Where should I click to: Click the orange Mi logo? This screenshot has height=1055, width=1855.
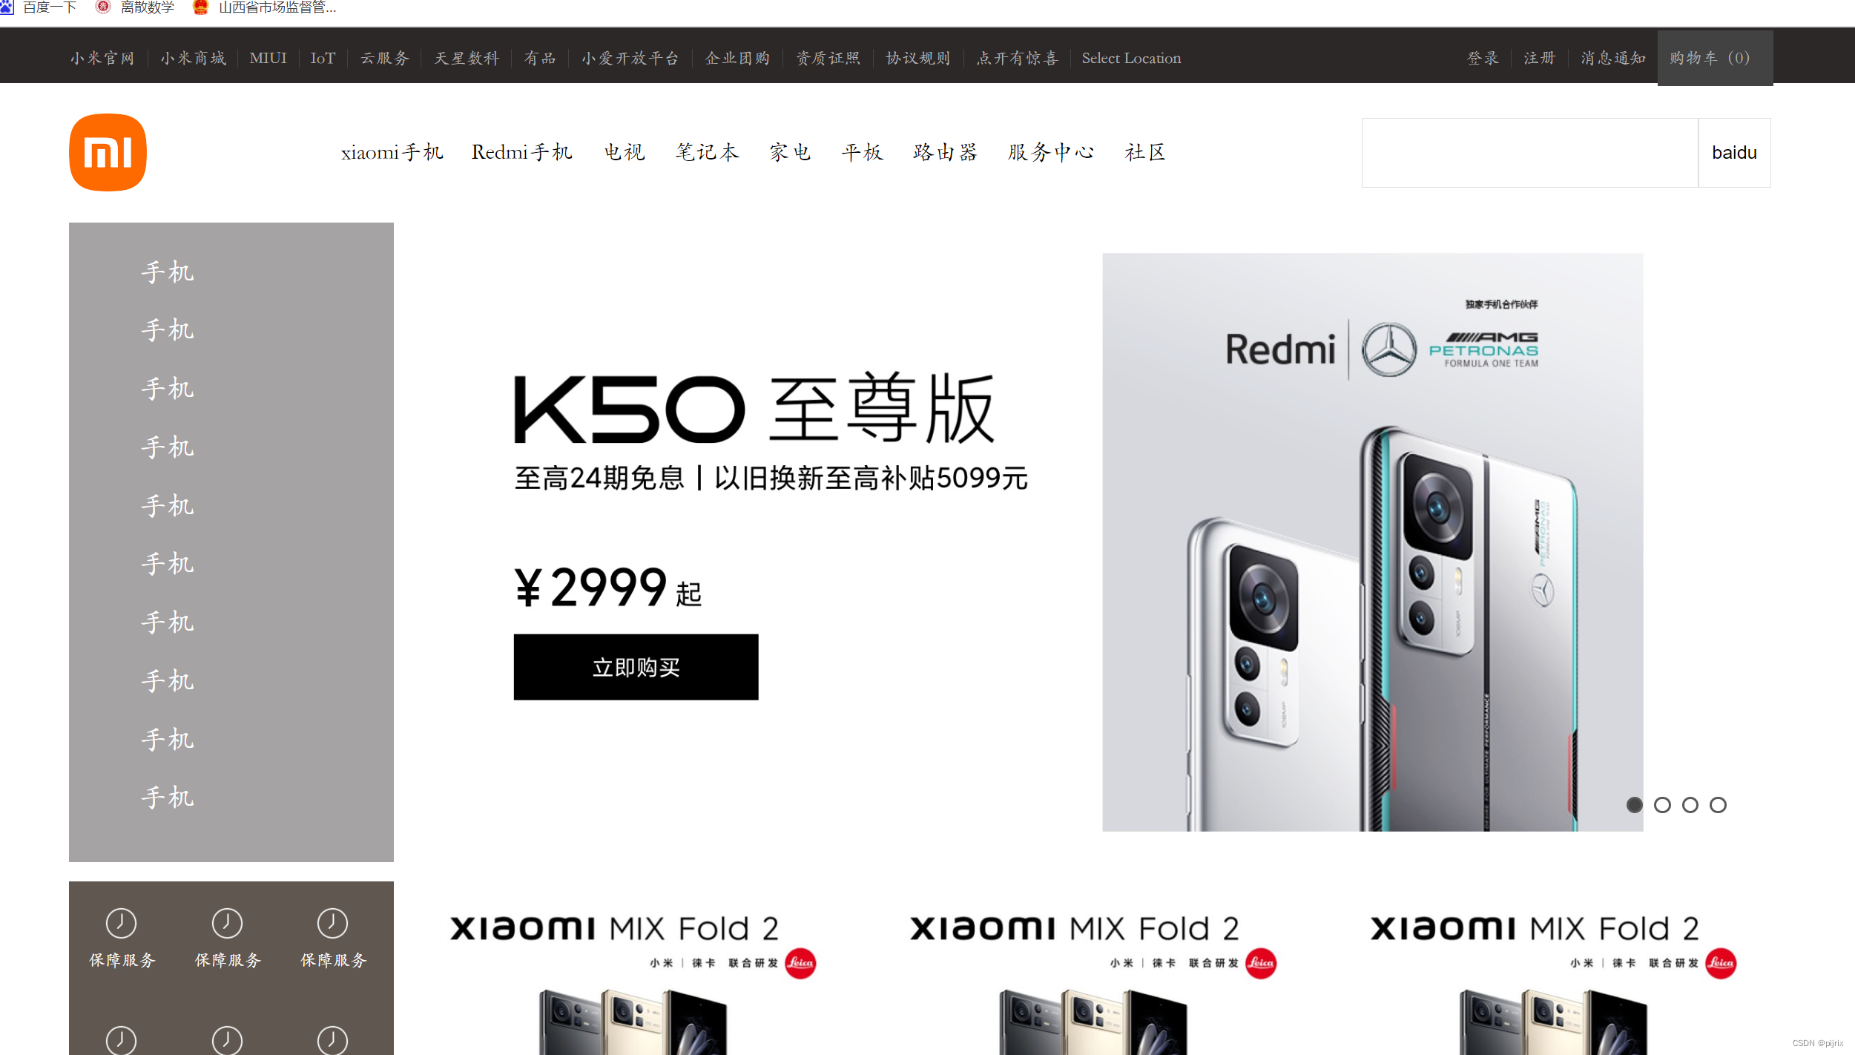pos(108,152)
